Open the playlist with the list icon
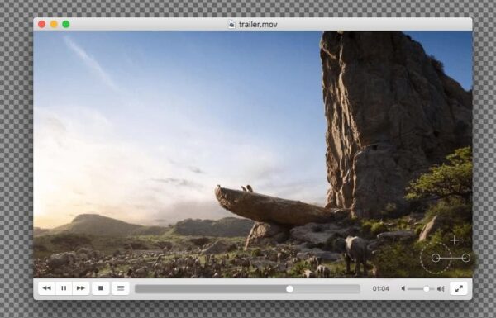This screenshot has width=496, height=318. tap(121, 288)
